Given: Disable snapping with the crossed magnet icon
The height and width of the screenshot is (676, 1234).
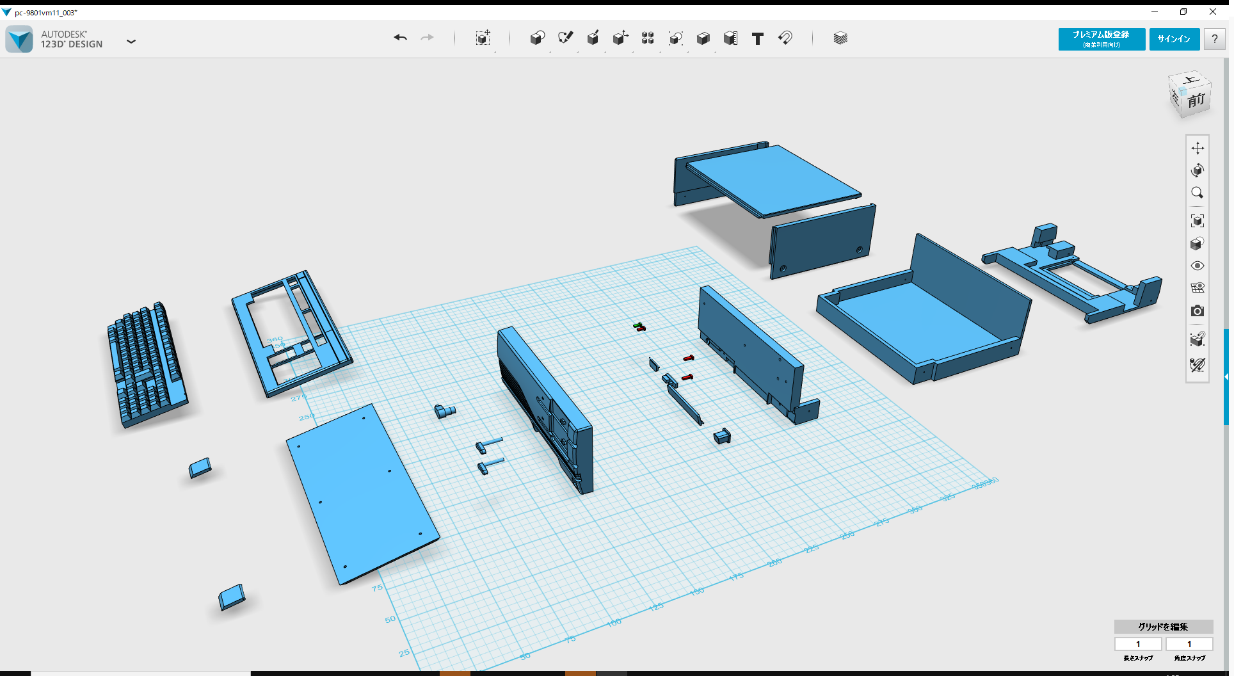Looking at the screenshot, I should click(1198, 365).
